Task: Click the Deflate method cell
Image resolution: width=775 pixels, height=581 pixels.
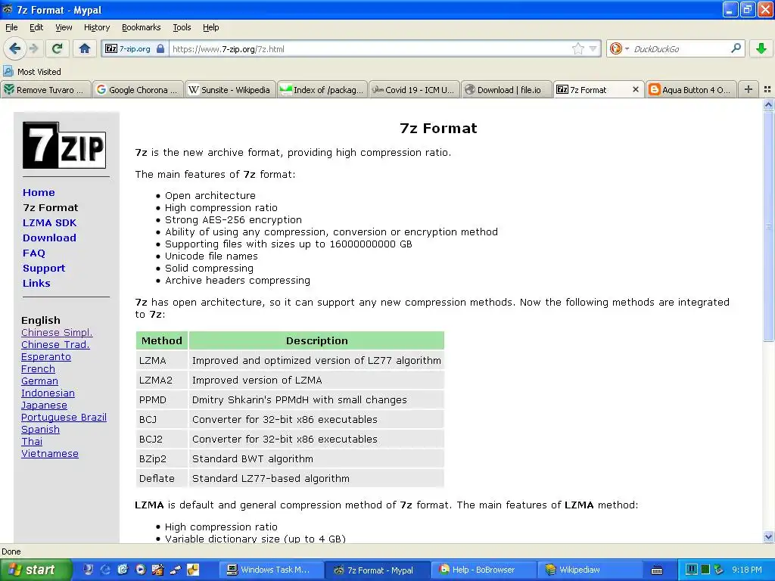Action: pyautogui.click(x=162, y=478)
